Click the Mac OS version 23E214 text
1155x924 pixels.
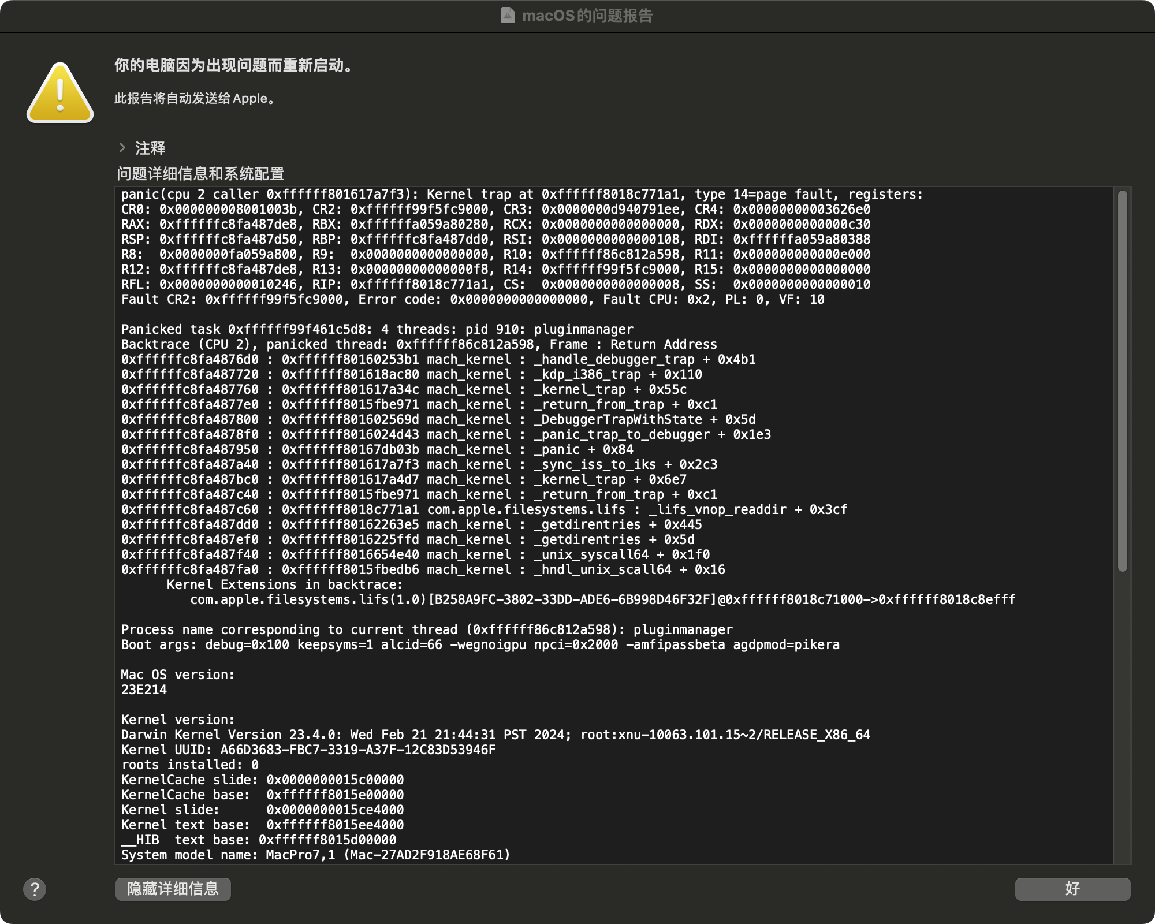coord(144,690)
